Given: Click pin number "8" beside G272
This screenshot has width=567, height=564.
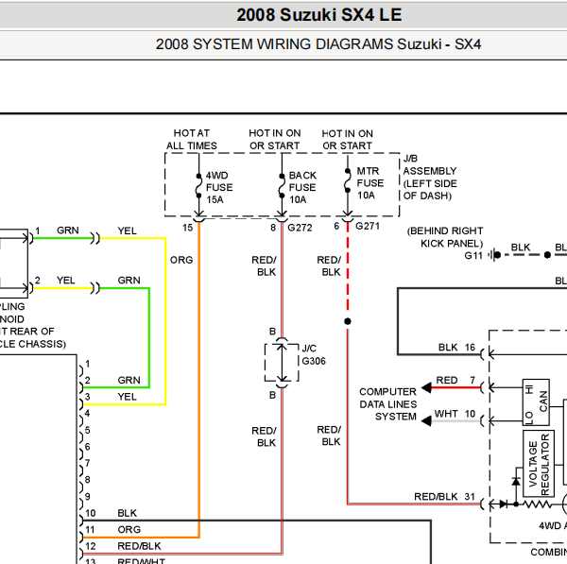Looking at the screenshot, I should [x=273, y=228].
